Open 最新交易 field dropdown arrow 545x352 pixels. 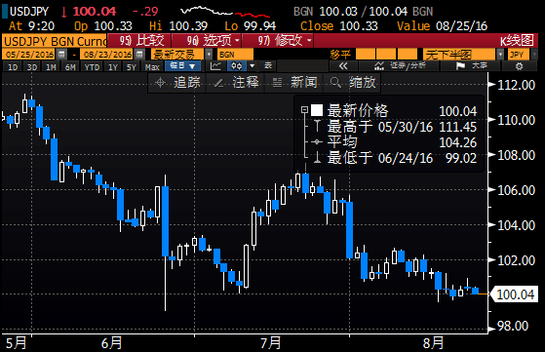[209, 55]
